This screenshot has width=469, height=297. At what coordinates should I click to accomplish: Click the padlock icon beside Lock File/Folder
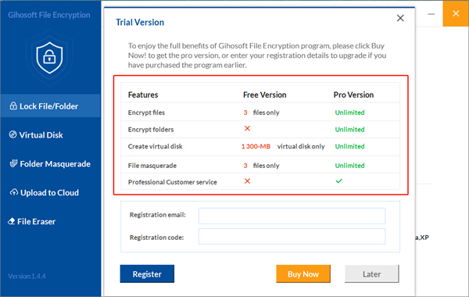click(13, 106)
